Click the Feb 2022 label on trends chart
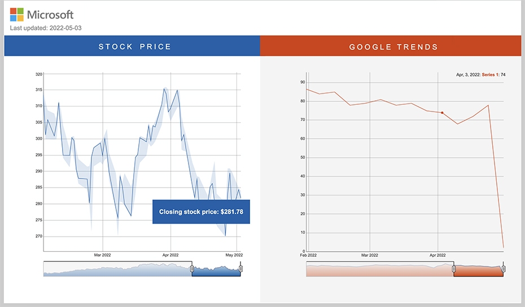Viewport: 525px width, 307px height. 308,255
